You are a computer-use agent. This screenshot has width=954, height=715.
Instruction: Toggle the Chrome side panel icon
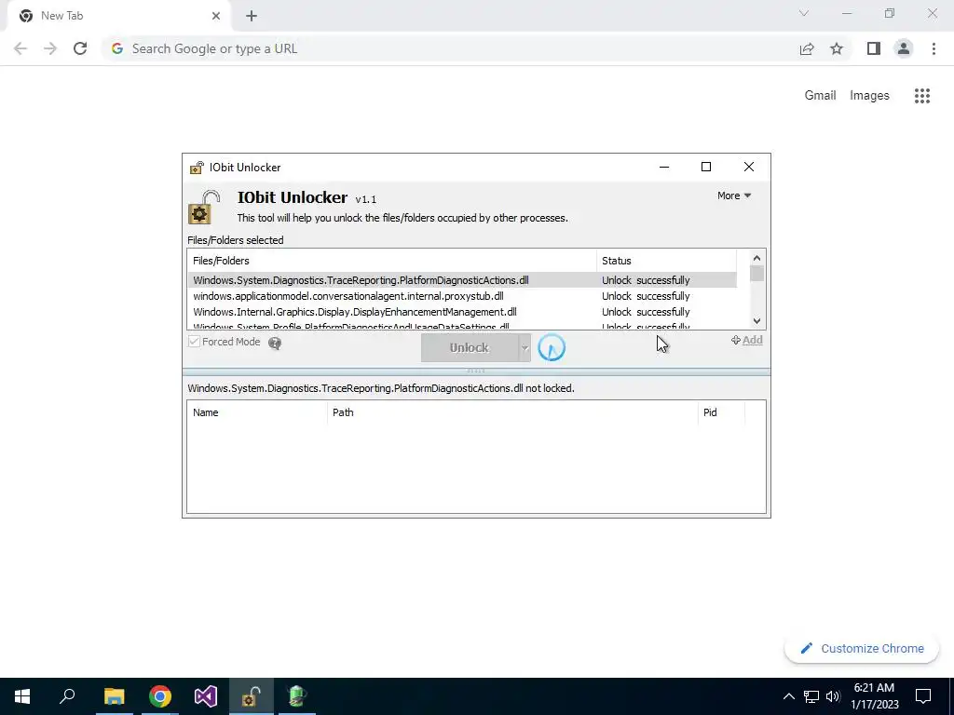tap(874, 48)
